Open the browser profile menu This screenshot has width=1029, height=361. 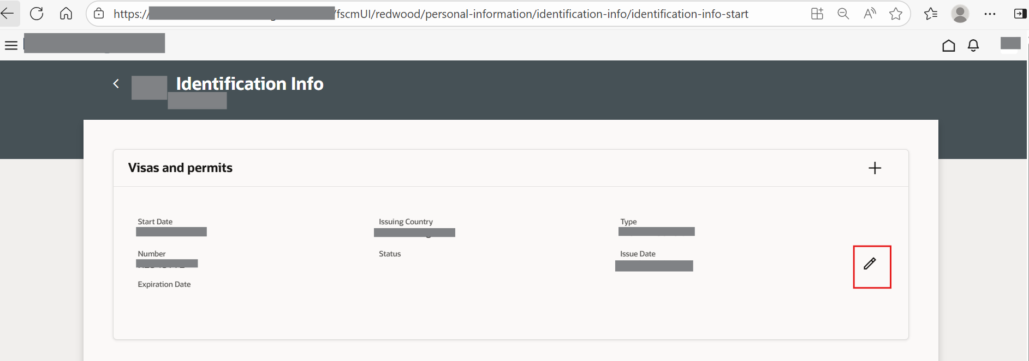click(x=961, y=14)
